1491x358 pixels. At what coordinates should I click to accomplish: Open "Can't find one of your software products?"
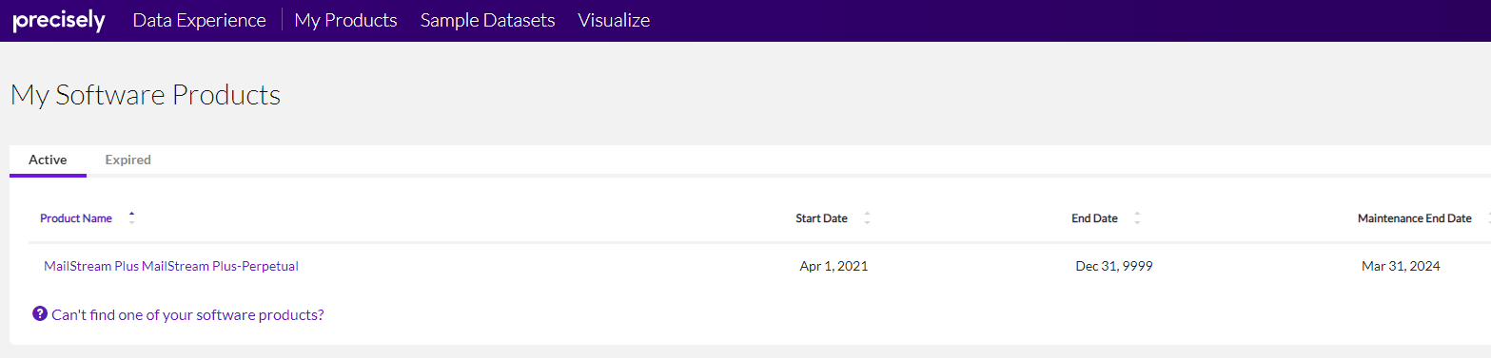(187, 314)
